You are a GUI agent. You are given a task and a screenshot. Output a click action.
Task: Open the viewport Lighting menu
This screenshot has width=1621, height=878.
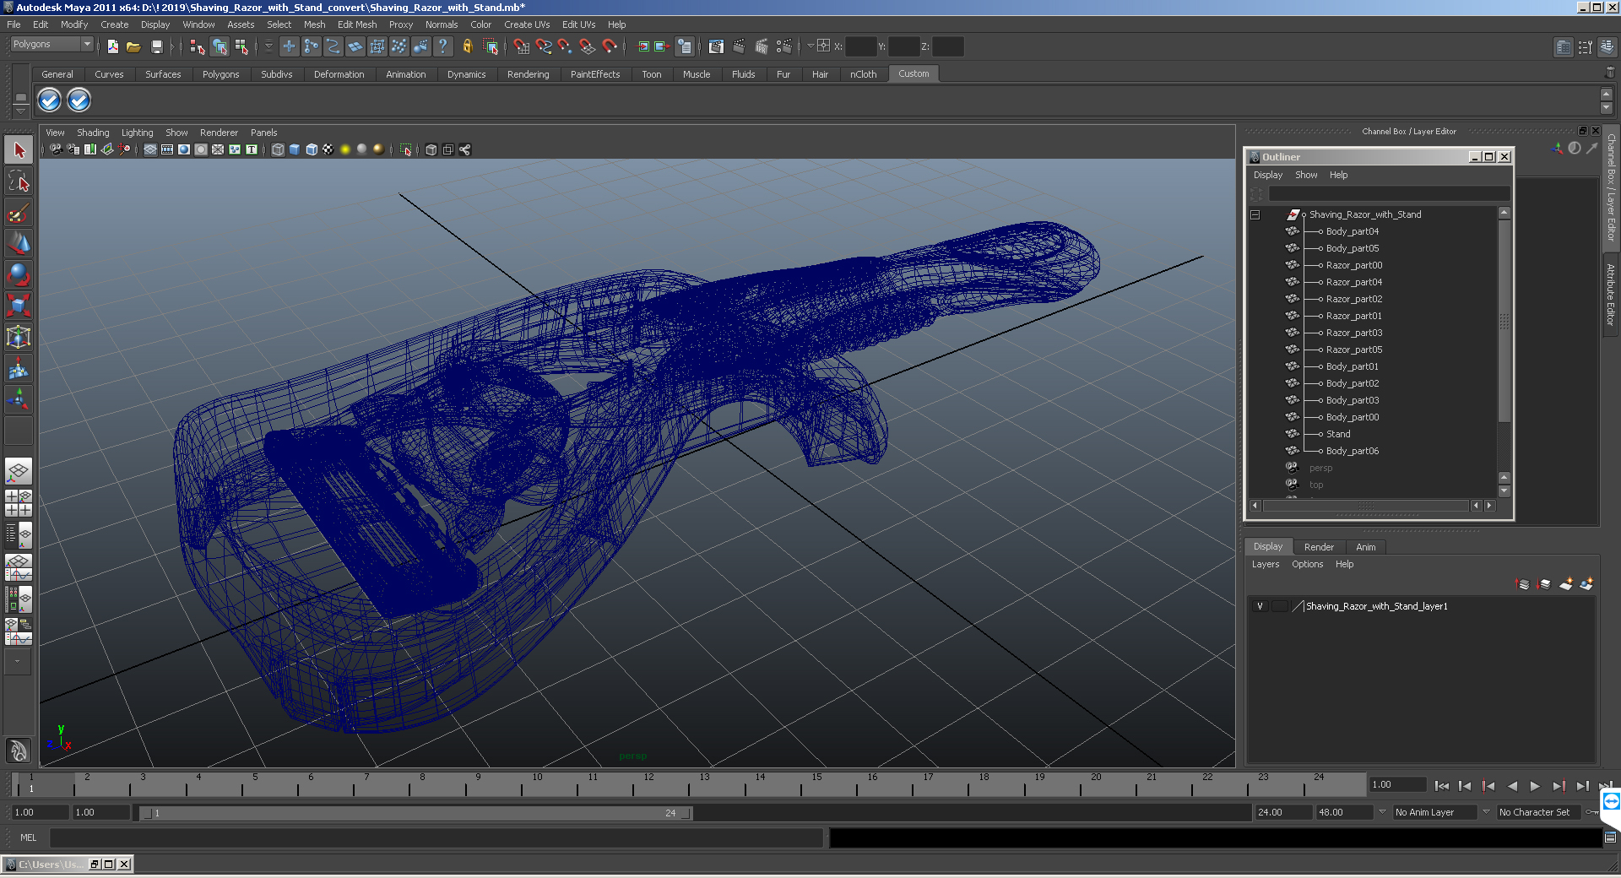click(x=137, y=133)
